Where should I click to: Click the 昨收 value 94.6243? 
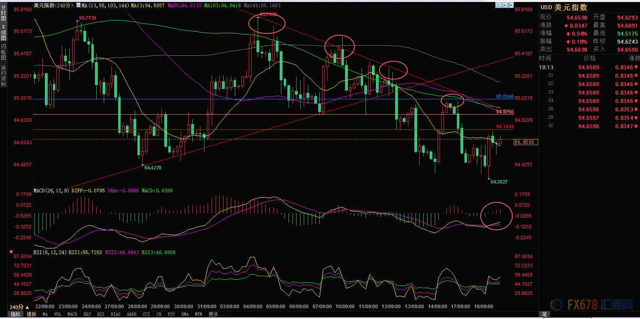coord(628,42)
